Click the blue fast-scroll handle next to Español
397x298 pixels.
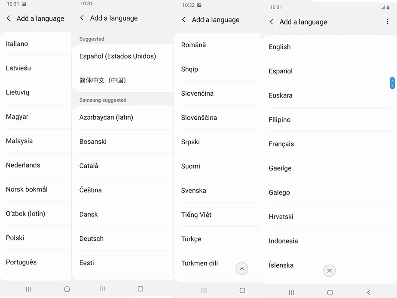click(x=392, y=83)
